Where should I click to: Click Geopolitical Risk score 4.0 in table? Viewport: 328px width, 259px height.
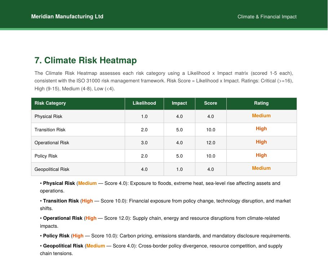click(210, 169)
